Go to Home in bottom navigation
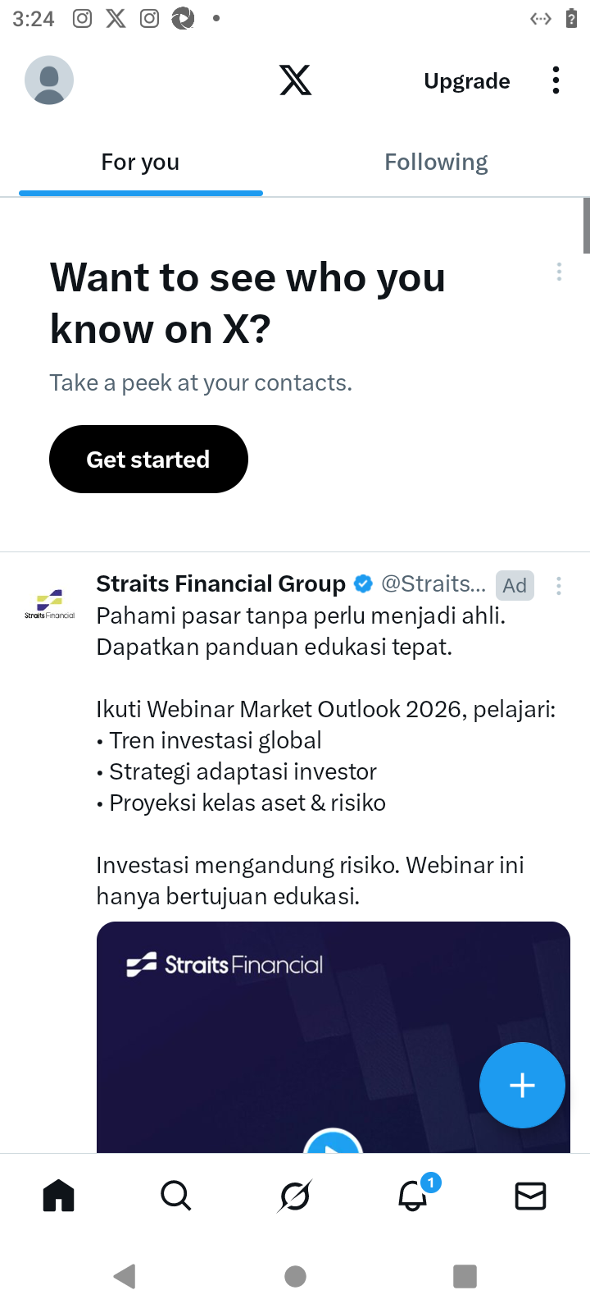Viewport: 590px width, 1313px height. point(59,1196)
